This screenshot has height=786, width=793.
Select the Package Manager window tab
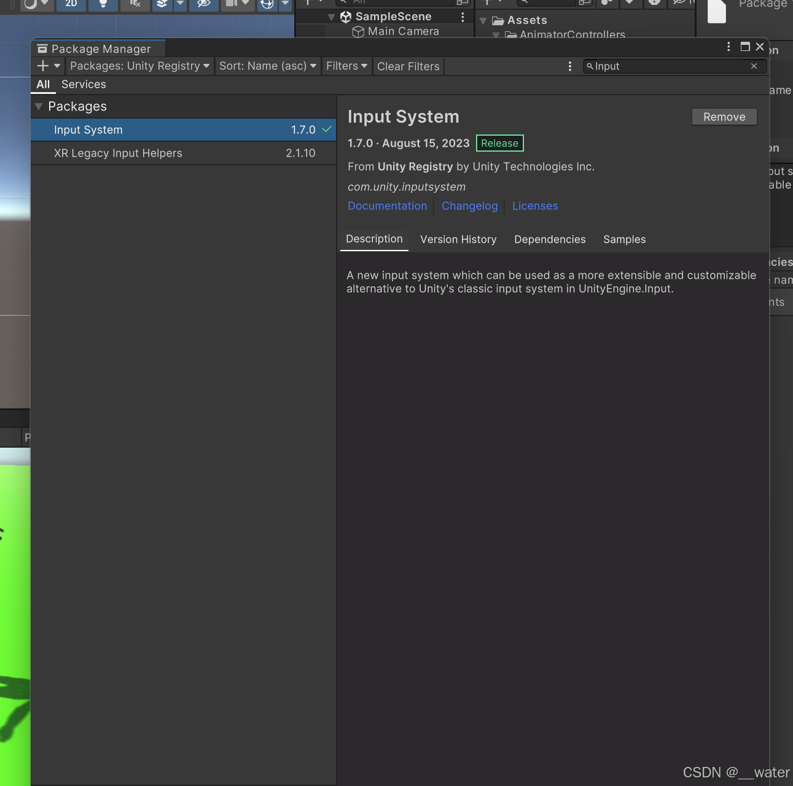click(98, 49)
